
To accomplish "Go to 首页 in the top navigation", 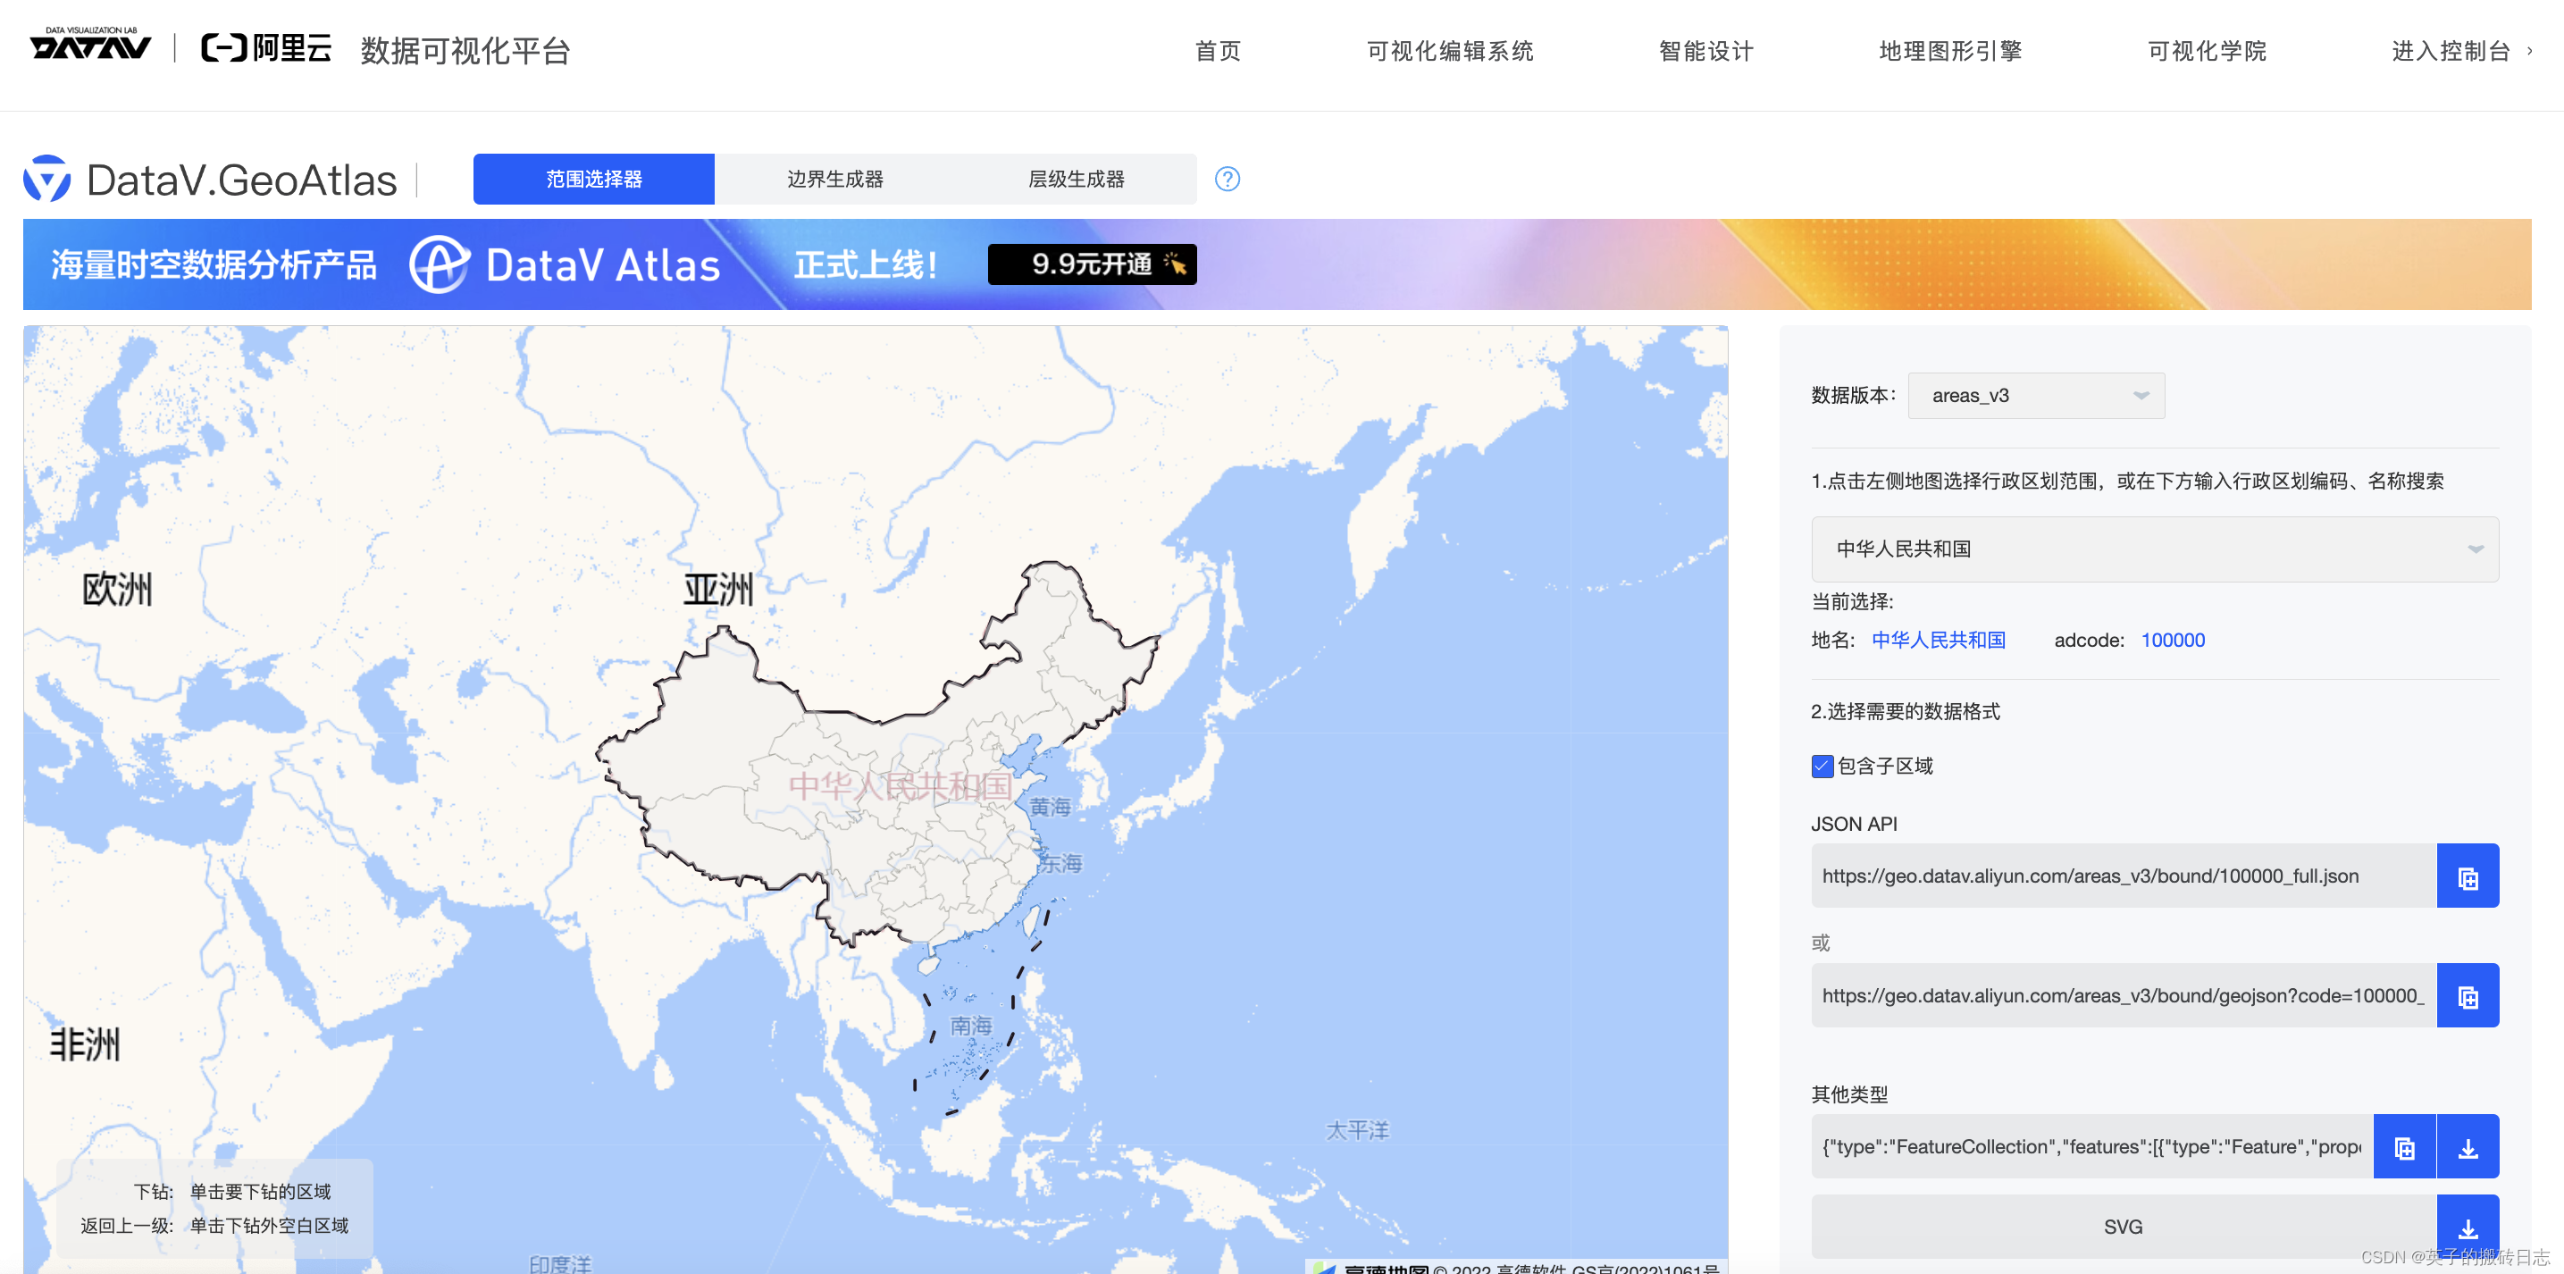I will coord(1218,51).
